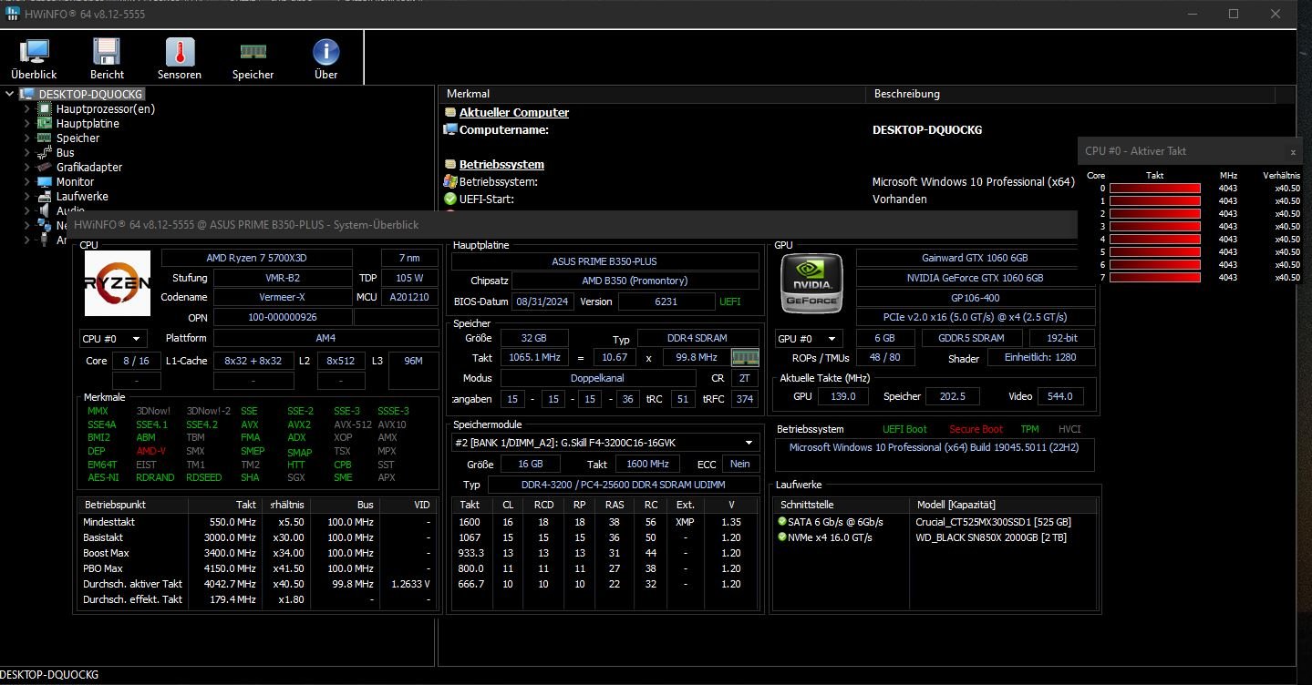Screen dimensions: 1312x685
Task: Select the Bus tree item label
Action: point(66,153)
